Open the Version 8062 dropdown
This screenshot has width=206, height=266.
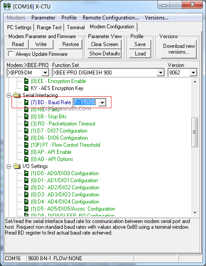tap(193, 73)
